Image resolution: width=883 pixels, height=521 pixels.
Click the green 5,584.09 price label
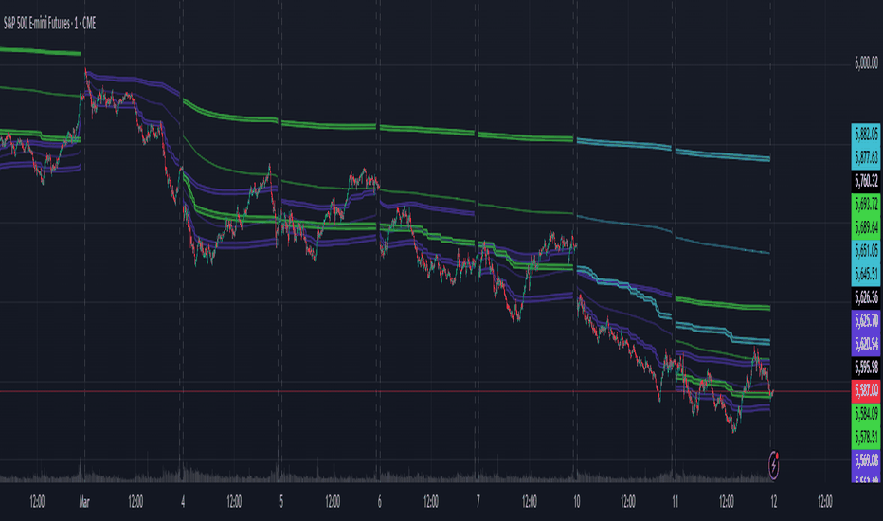click(x=866, y=414)
